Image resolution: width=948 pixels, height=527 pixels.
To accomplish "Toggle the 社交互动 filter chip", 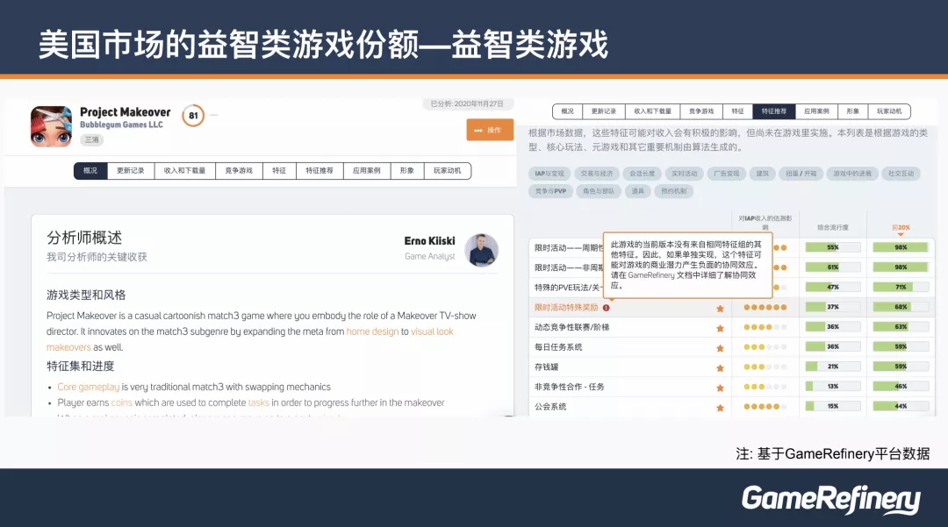I will point(901,174).
